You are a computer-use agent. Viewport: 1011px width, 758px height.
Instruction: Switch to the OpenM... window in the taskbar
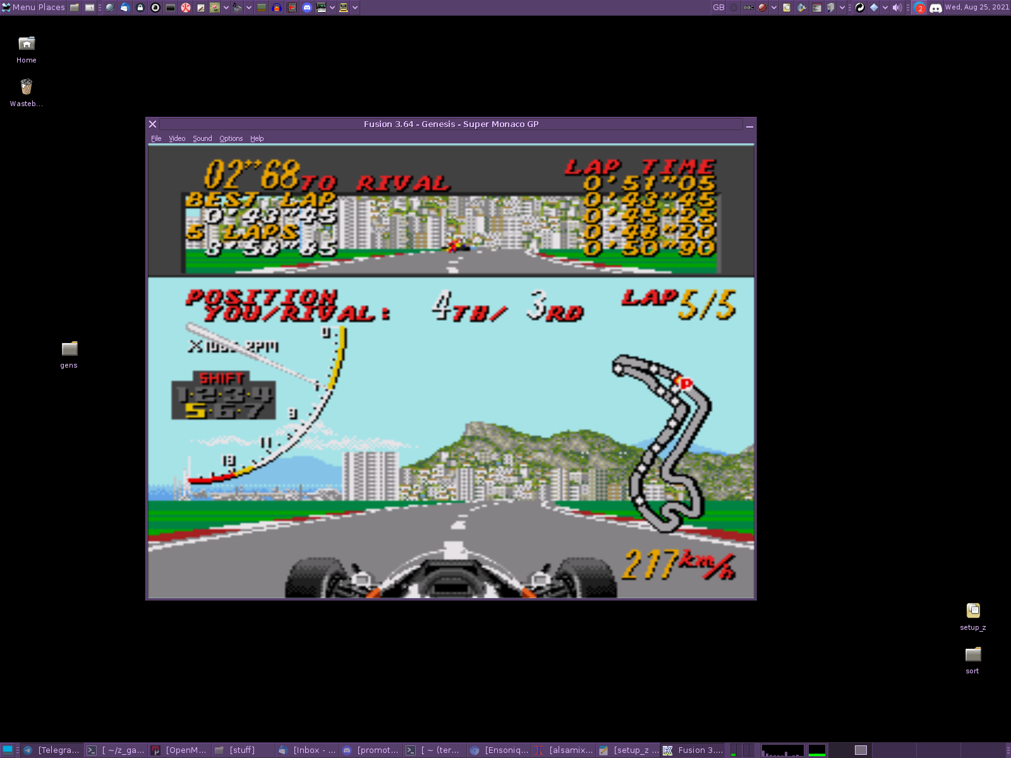tap(180, 750)
